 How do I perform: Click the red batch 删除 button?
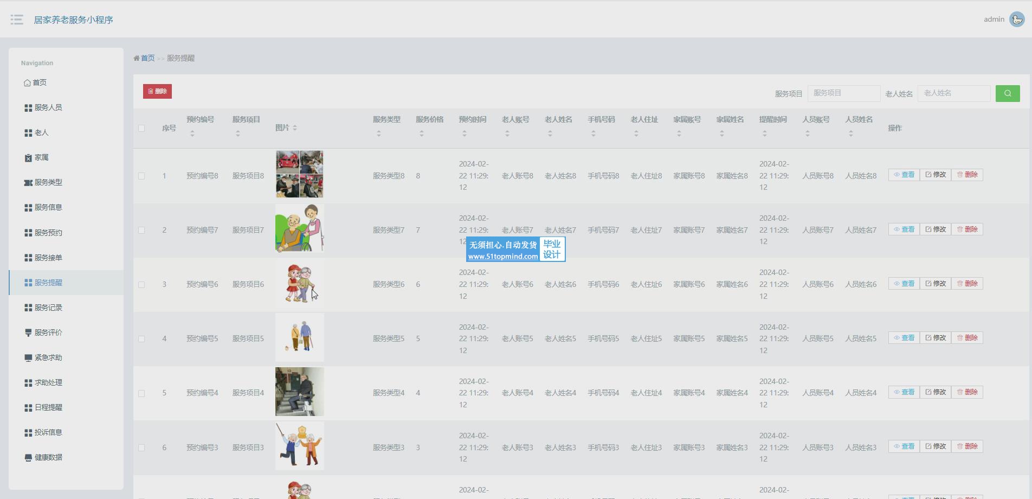(157, 92)
